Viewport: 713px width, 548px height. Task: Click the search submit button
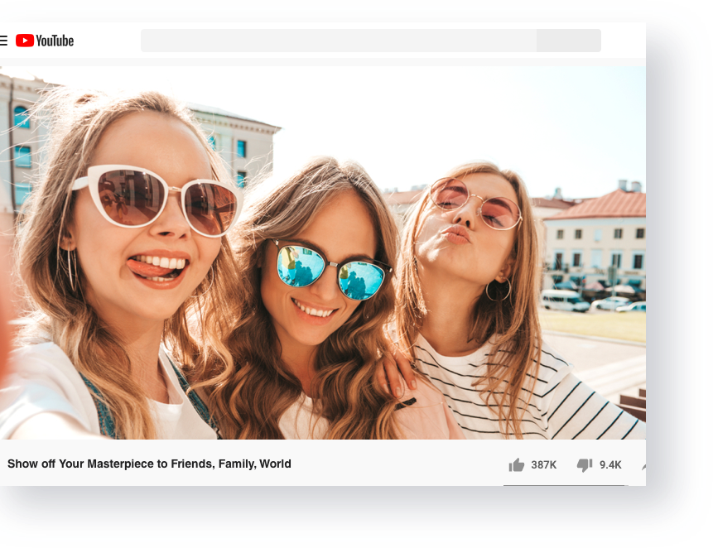click(569, 41)
